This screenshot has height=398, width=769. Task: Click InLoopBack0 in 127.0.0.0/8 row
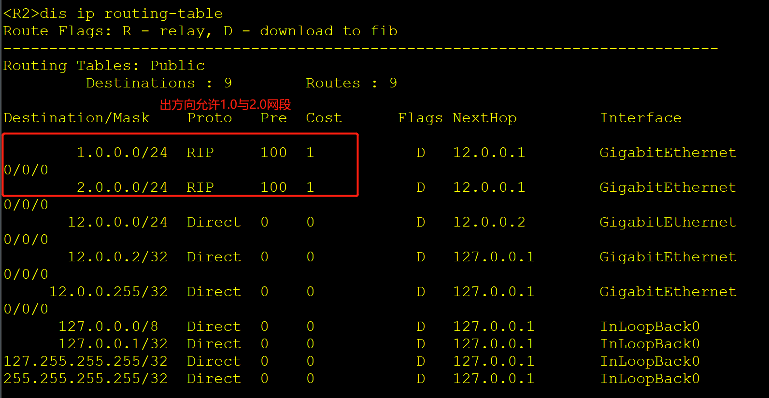click(x=650, y=327)
